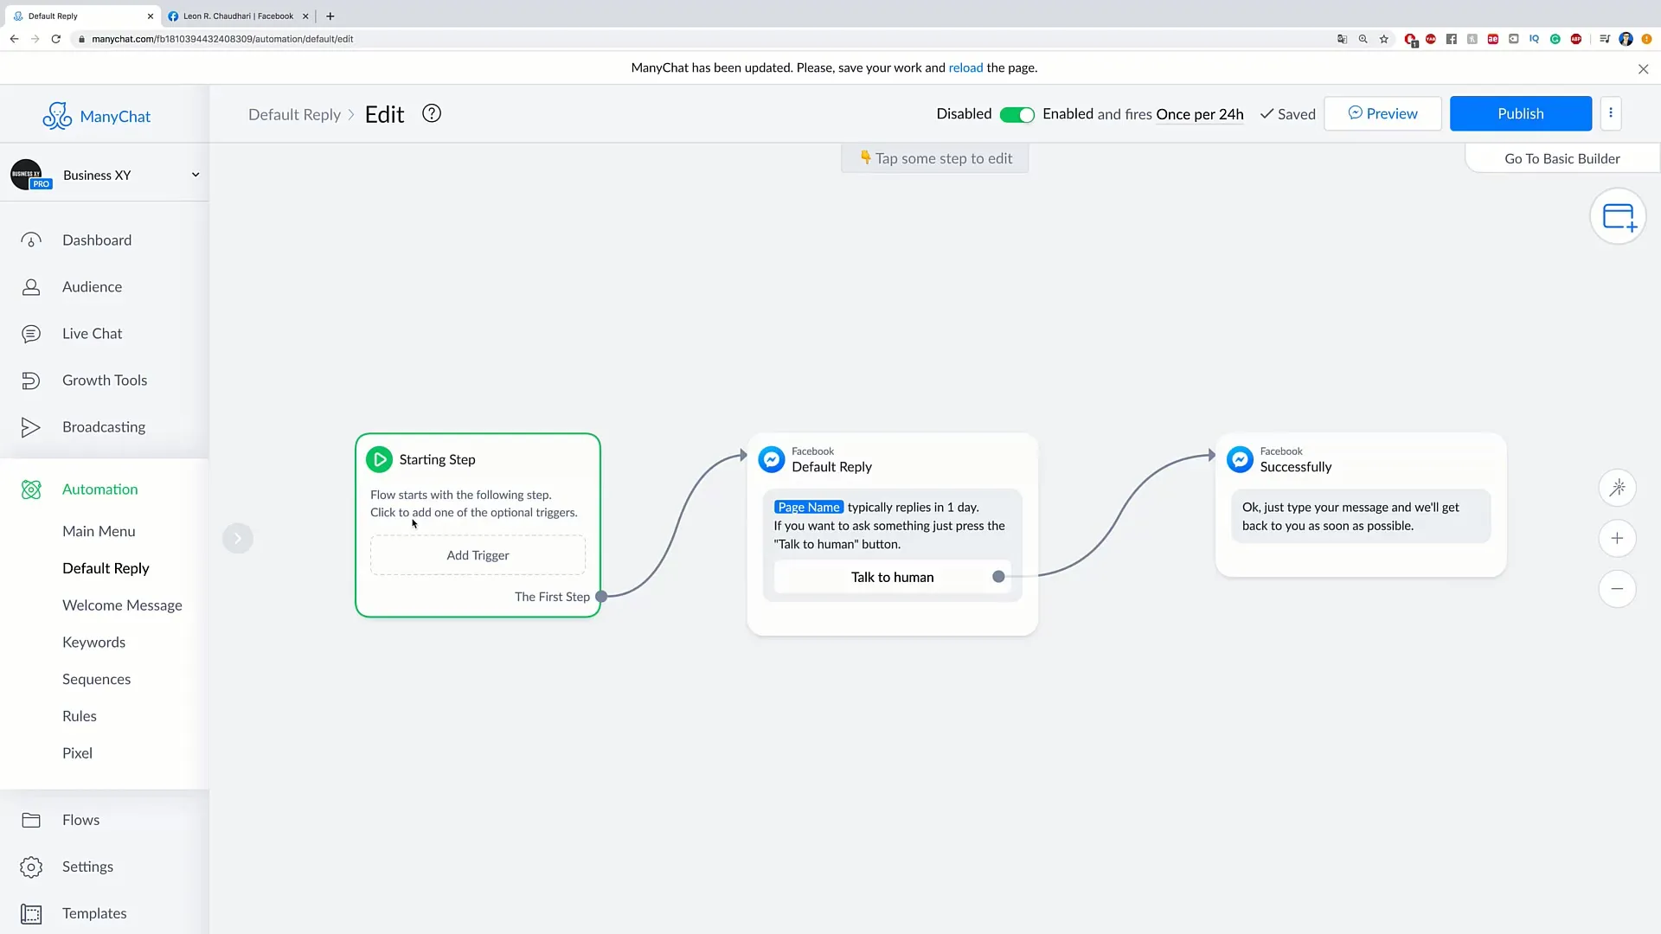Select the Successfully message bubble
This screenshot has height=934, width=1661.
point(1361,516)
